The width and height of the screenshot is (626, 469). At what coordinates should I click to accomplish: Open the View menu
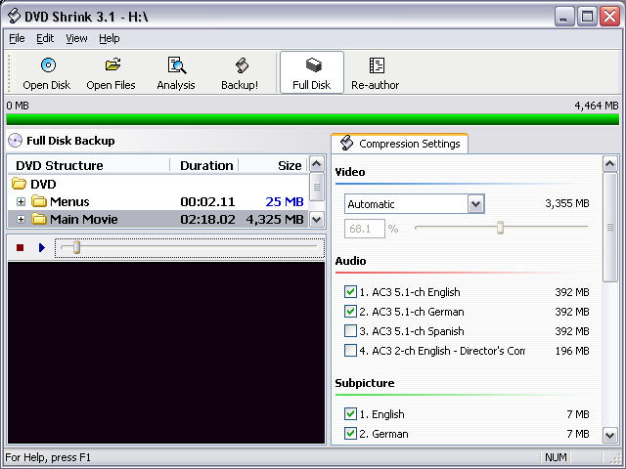(x=76, y=39)
